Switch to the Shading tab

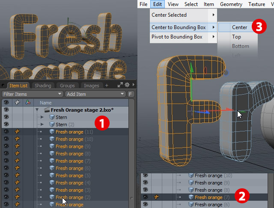pos(43,86)
